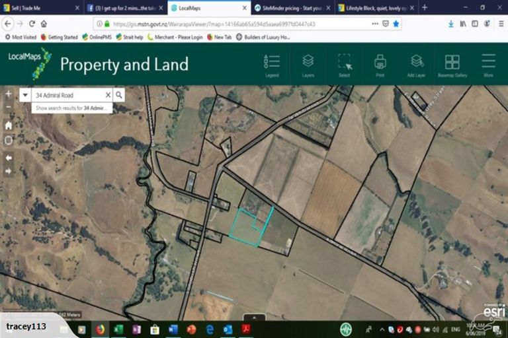
Task: Select 'Show search results for 34 Admir...' suggestion
Action: coord(70,107)
